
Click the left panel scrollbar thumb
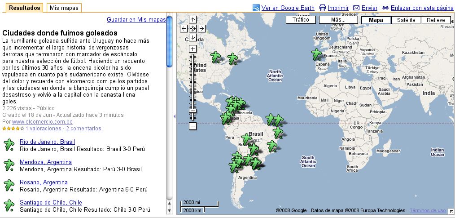(x=170, y=41)
